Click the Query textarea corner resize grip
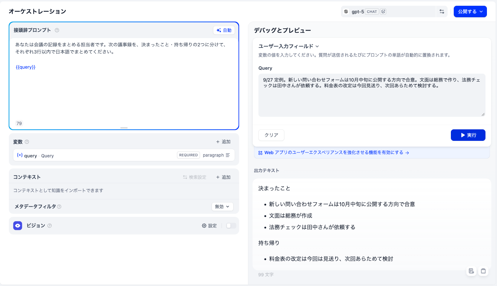The height and width of the screenshot is (286, 497). click(483, 114)
